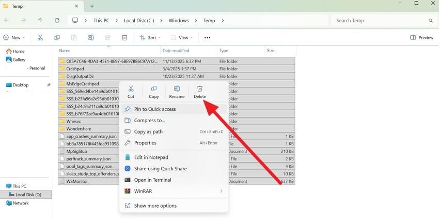Click Temp breadcrumb in address bar
Viewport: 439px width, 221px height.
click(209, 21)
